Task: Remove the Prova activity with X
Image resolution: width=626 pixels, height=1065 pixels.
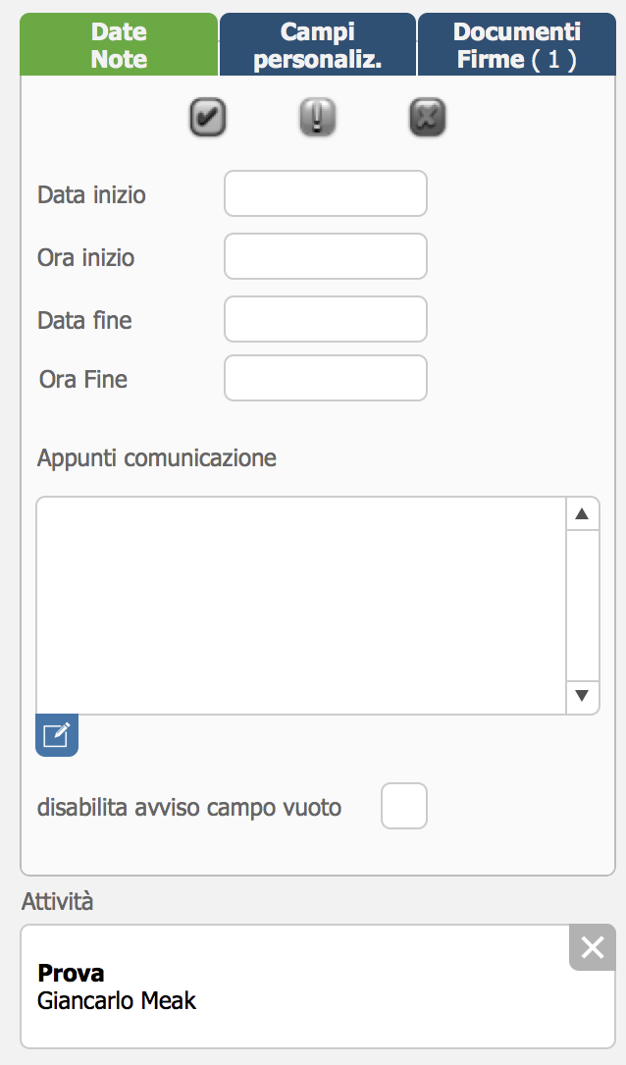Action: (x=592, y=947)
